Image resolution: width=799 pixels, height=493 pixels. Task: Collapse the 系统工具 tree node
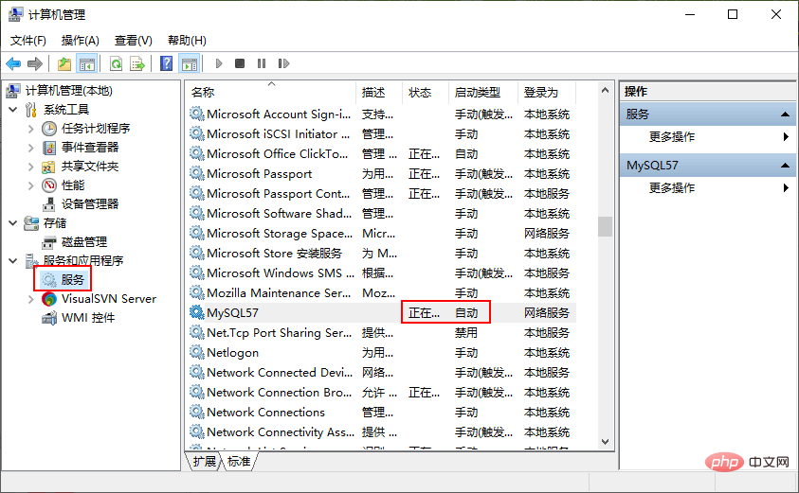pyautogui.click(x=13, y=110)
